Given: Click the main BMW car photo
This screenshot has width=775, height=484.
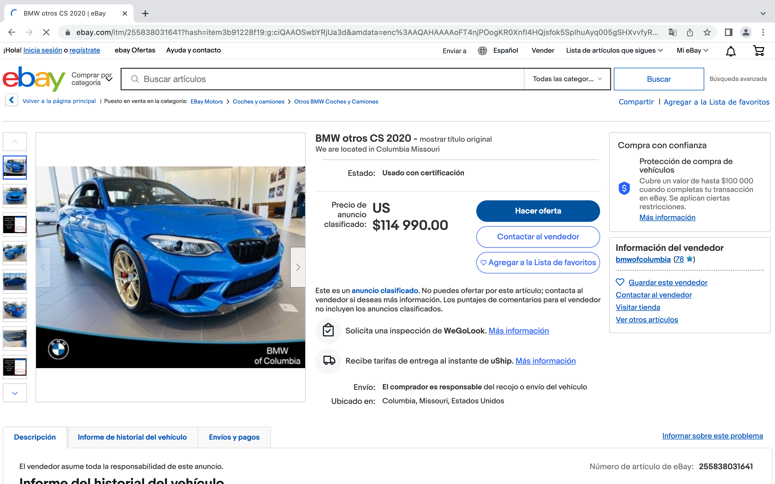Looking at the screenshot, I should 170,267.
